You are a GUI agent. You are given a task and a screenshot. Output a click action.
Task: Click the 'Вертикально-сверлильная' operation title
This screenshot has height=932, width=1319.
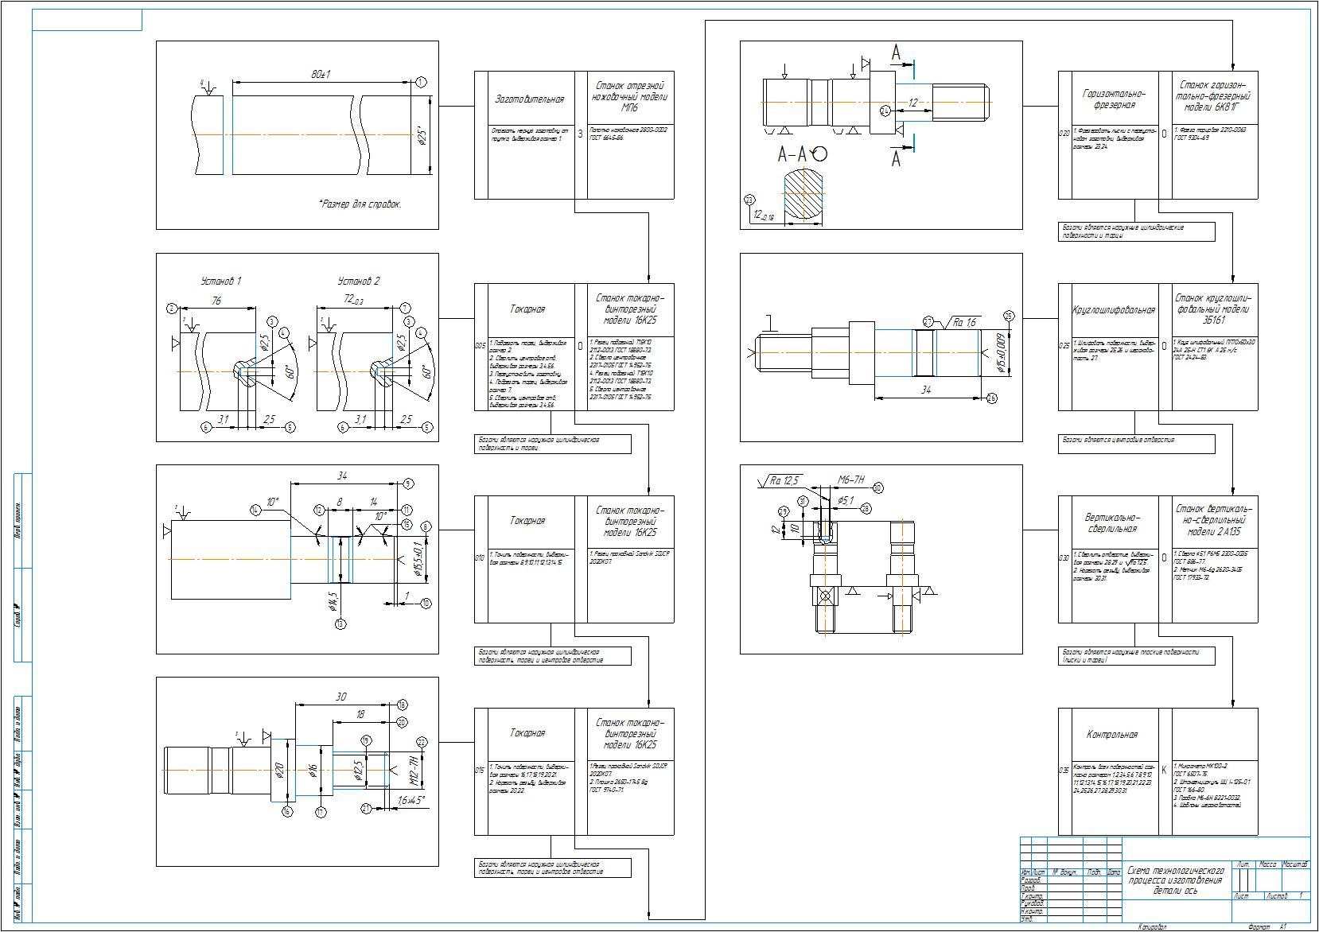pos(1114,522)
